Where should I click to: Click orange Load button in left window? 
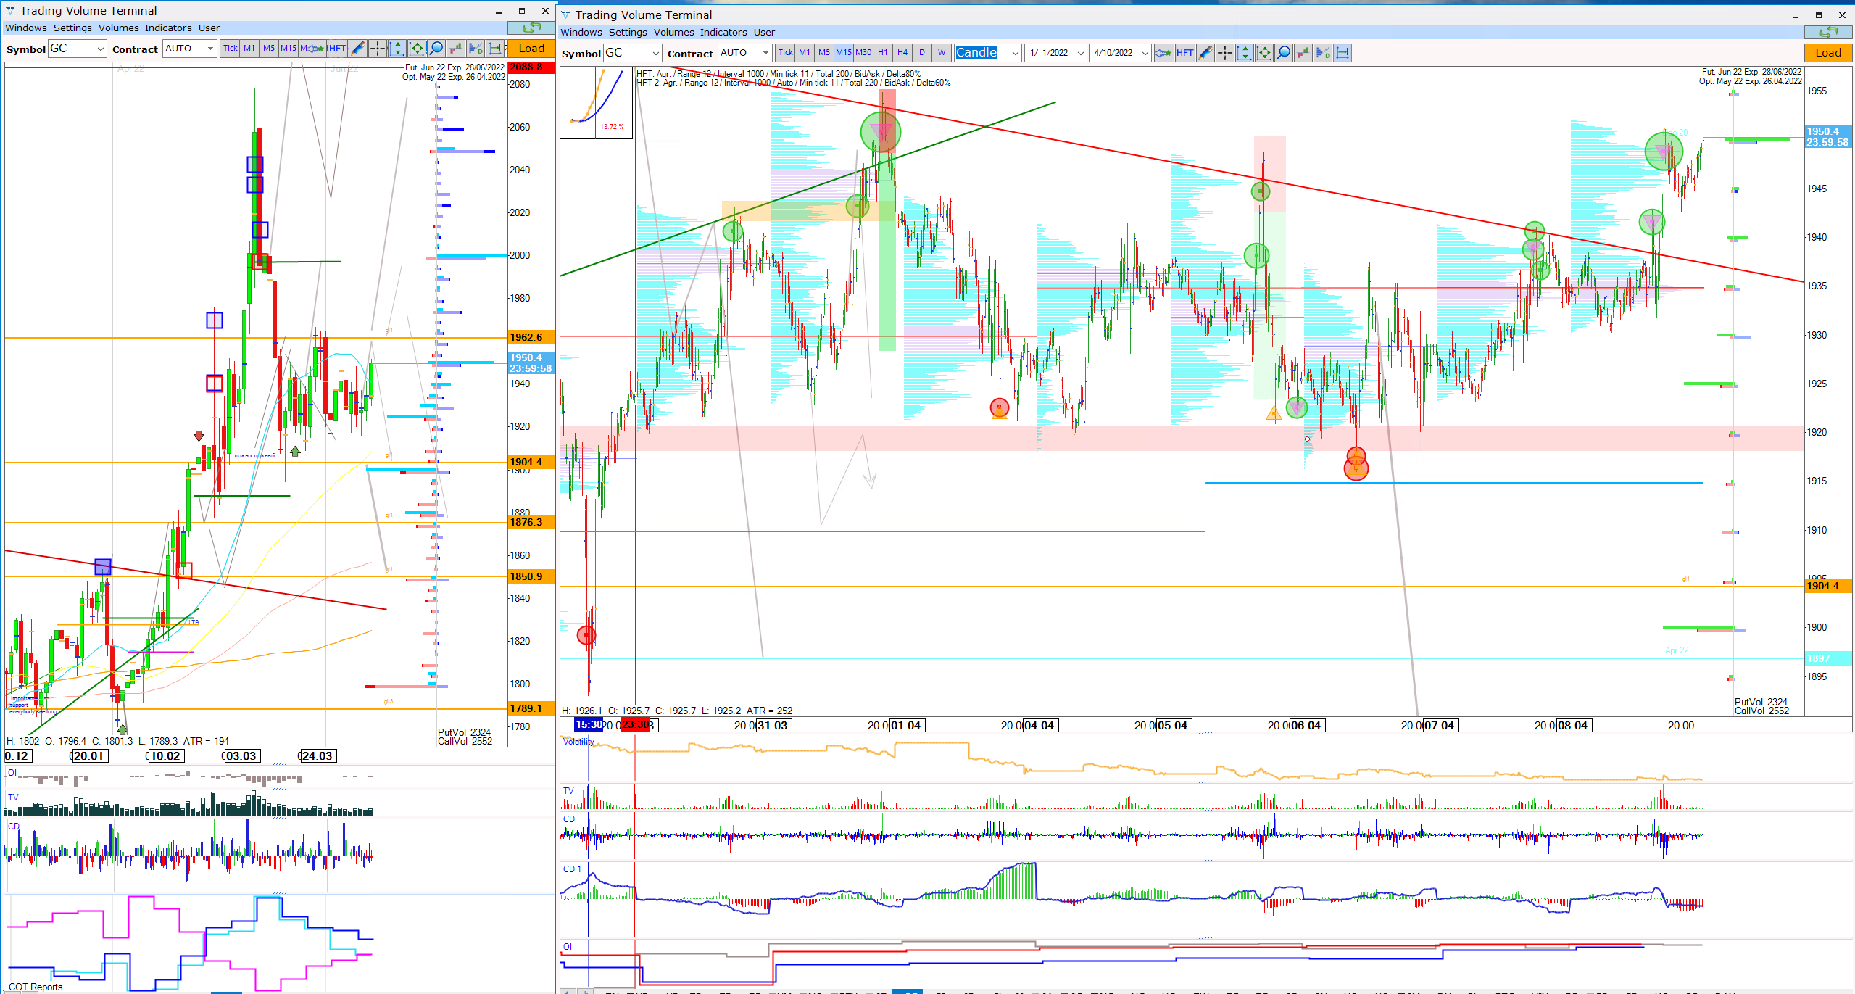point(531,49)
